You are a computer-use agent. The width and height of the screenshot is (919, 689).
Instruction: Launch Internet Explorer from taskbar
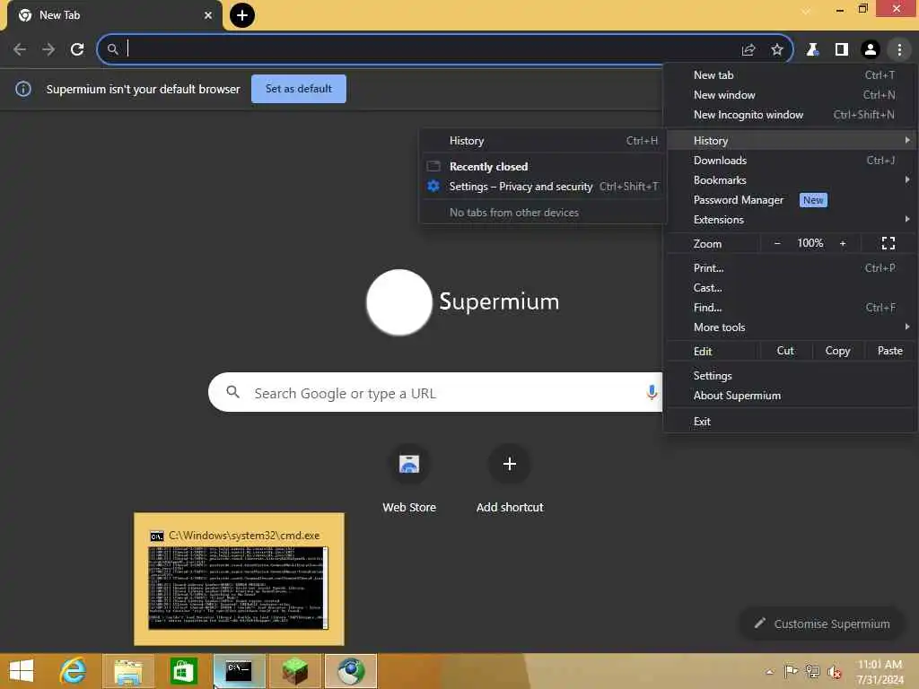click(x=74, y=671)
